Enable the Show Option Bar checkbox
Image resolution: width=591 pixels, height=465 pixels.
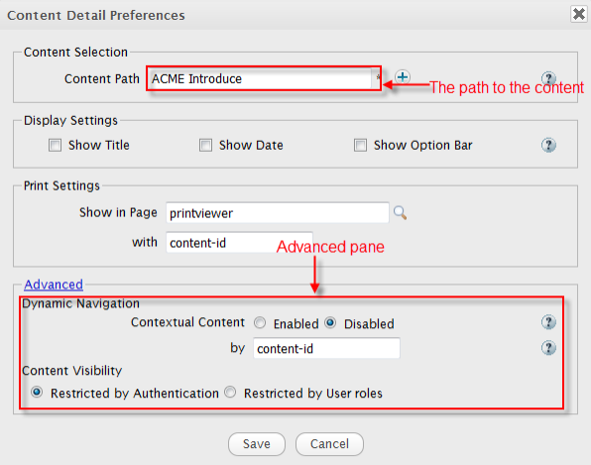(360, 145)
